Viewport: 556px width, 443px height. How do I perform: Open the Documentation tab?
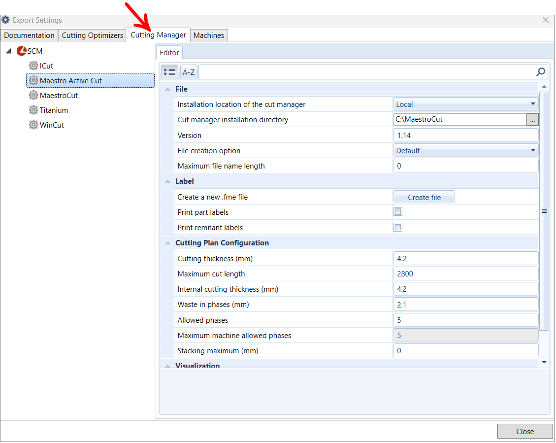[29, 35]
